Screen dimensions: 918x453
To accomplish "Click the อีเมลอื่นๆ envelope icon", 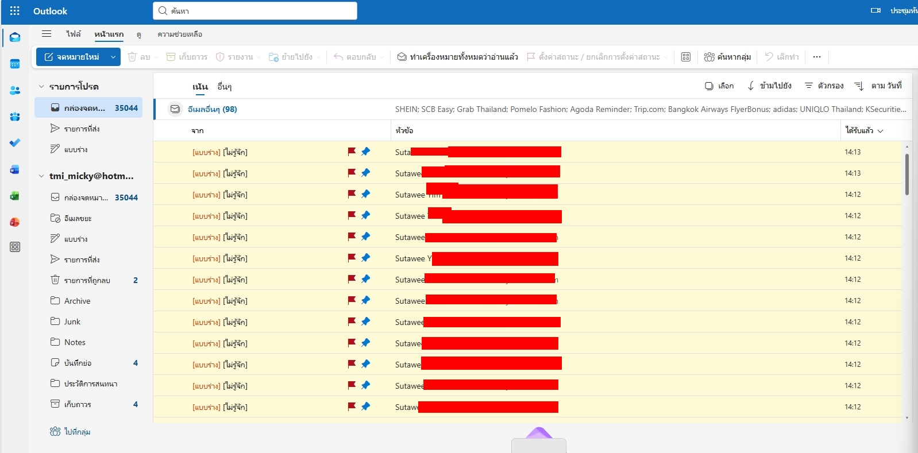I will [x=175, y=109].
